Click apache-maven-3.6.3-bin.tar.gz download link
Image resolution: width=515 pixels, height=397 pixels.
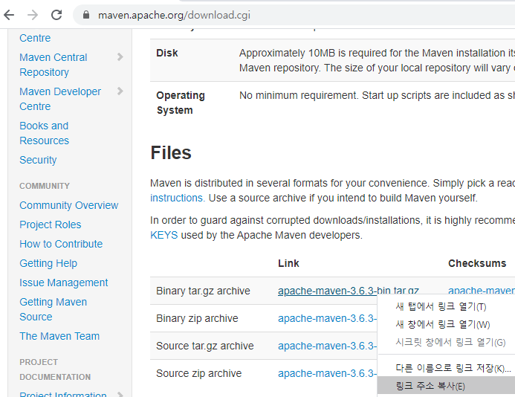348,291
